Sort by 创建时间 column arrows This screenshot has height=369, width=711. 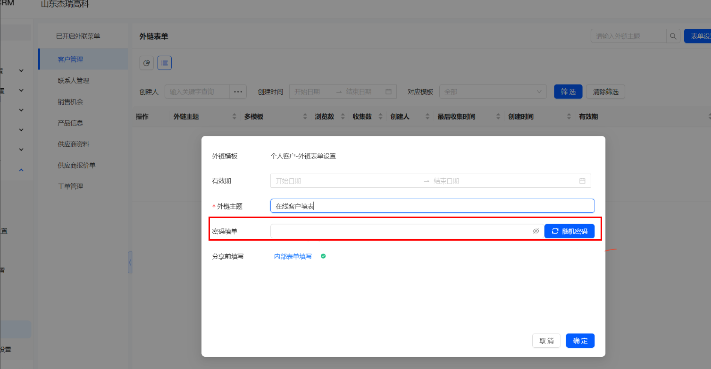click(x=569, y=117)
